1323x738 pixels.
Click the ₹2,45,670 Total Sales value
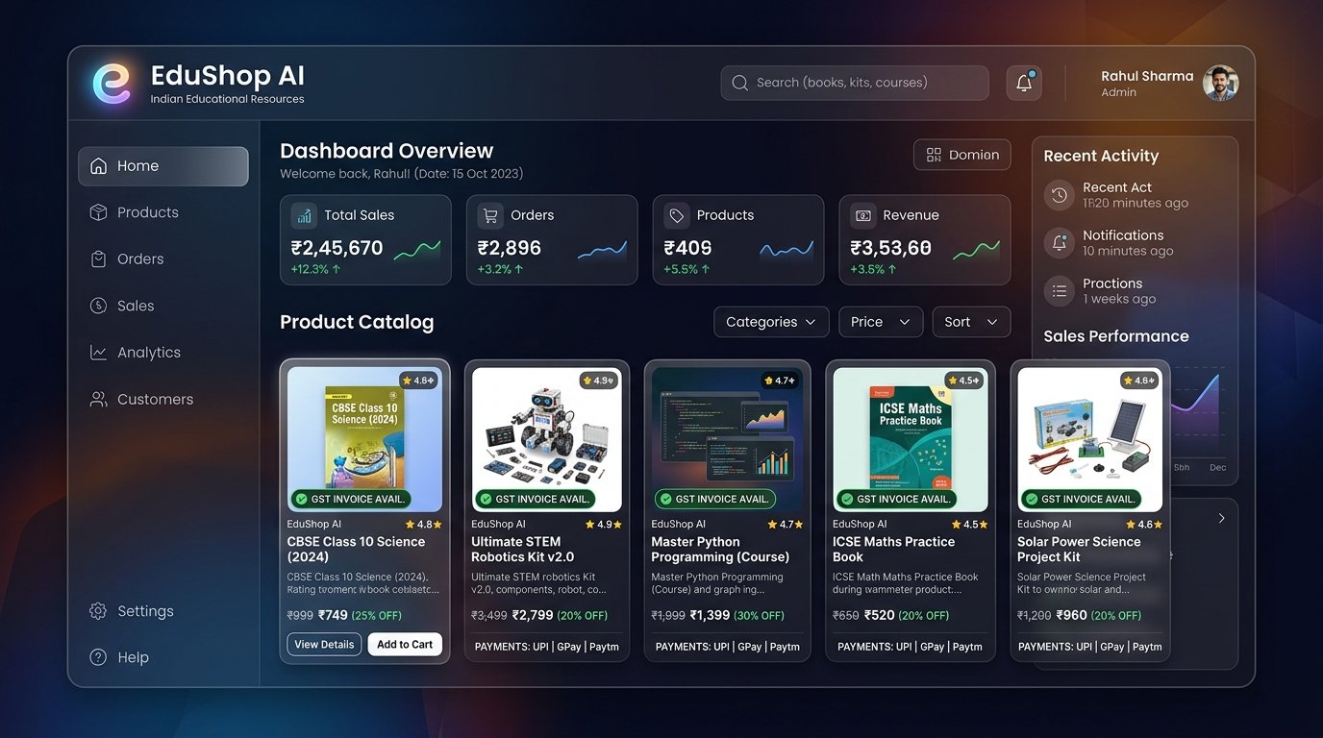click(x=337, y=248)
